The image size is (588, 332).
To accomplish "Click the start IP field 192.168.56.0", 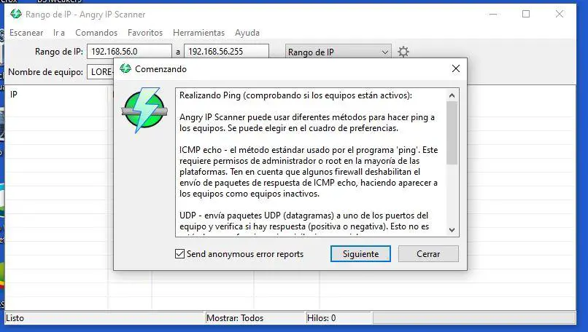I will click(129, 51).
